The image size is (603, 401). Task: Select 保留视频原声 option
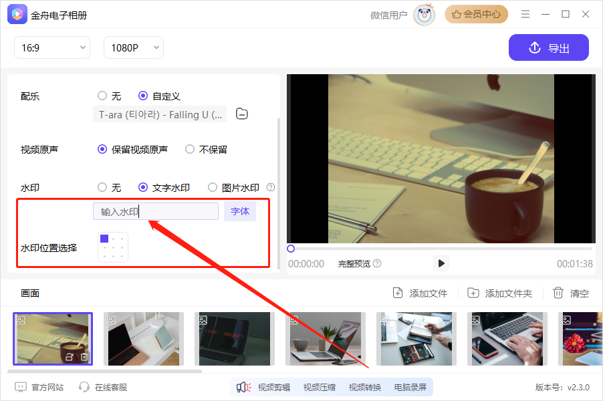coord(132,149)
